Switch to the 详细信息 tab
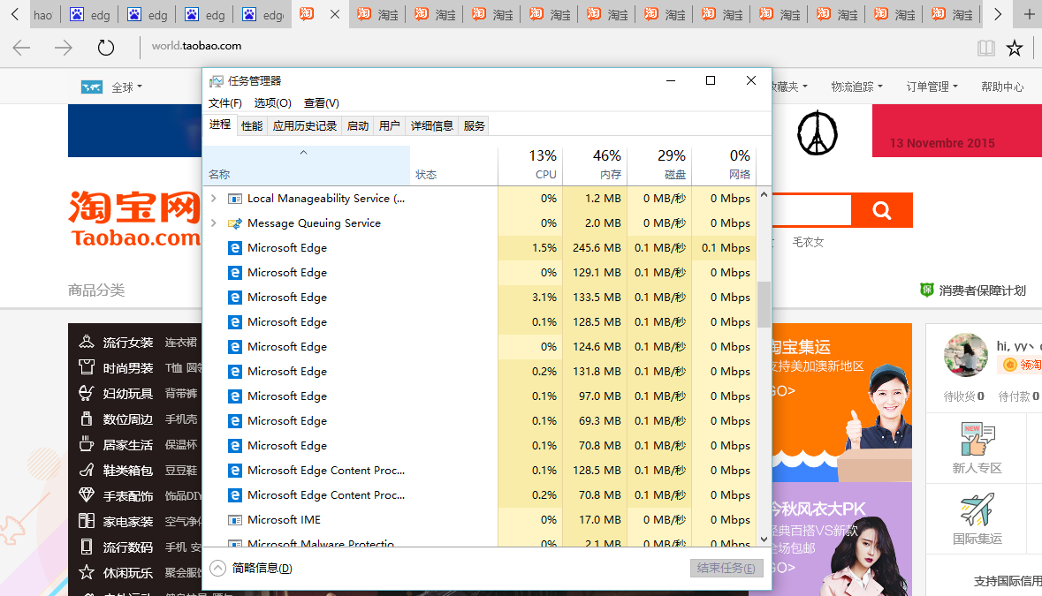This screenshot has width=1042, height=596. point(432,126)
